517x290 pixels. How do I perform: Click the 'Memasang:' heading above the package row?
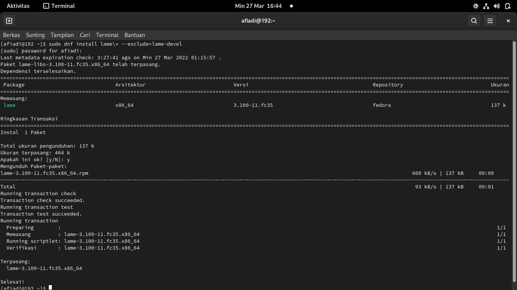[14, 98]
